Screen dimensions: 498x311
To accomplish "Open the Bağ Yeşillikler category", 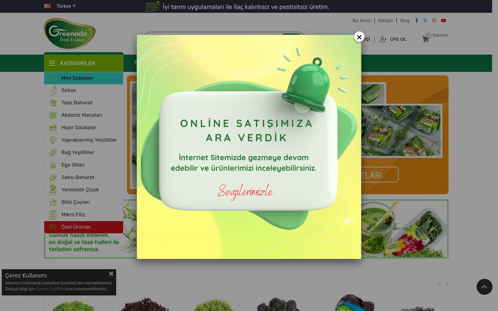I will [84, 152].
